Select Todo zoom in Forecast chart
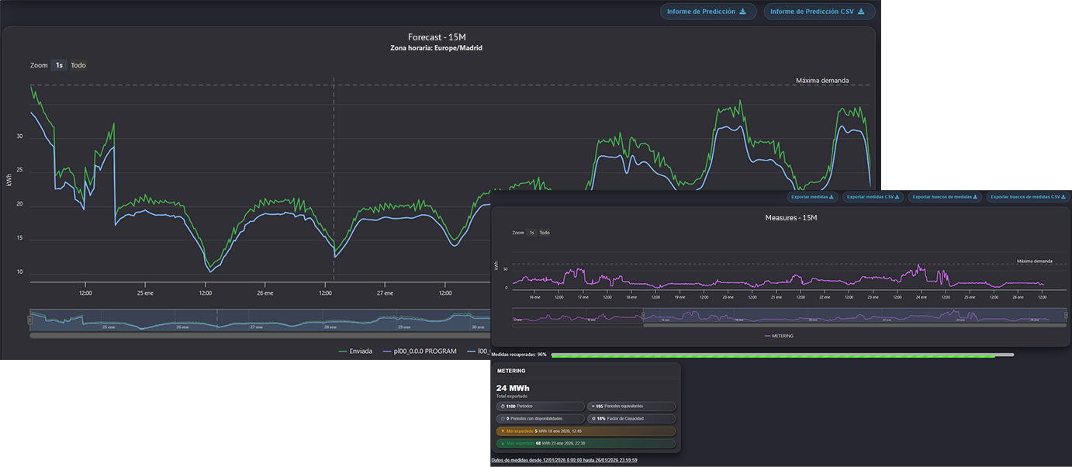Viewport: 1072px width, 467px height. [78, 65]
